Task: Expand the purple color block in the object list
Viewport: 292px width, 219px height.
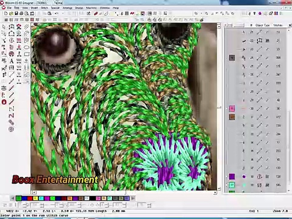Action: (x=226, y=176)
